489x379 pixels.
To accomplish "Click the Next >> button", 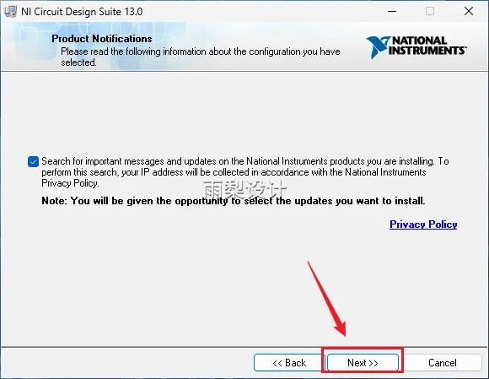I will coord(363,362).
